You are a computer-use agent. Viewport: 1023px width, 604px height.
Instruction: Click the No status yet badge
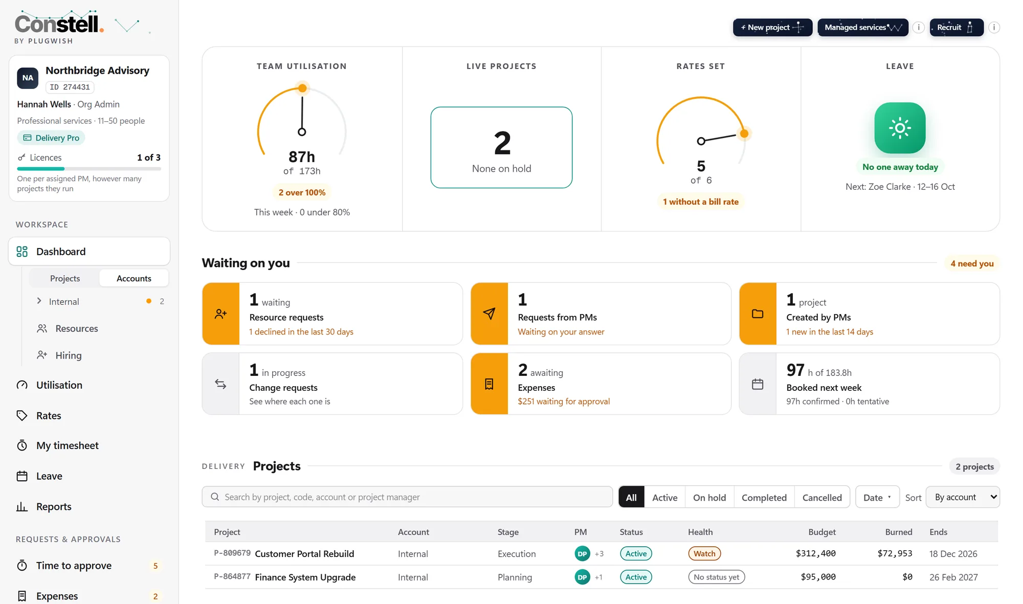[716, 577]
